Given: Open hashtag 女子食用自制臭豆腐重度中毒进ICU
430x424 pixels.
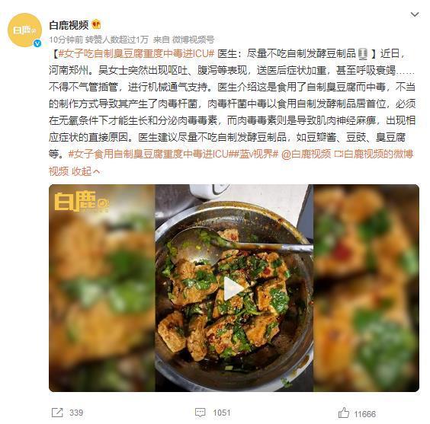Looking at the screenshot, I should (150, 154).
